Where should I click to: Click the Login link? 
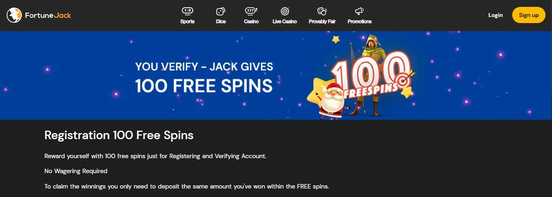[x=496, y=15]
